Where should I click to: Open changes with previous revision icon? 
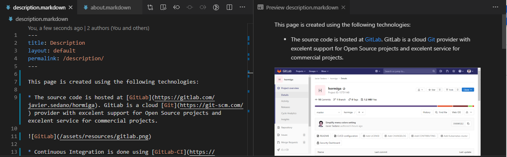(x=177, y=7)
